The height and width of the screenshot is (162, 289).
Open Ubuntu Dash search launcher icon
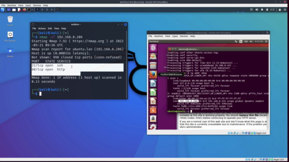[153, 48]
